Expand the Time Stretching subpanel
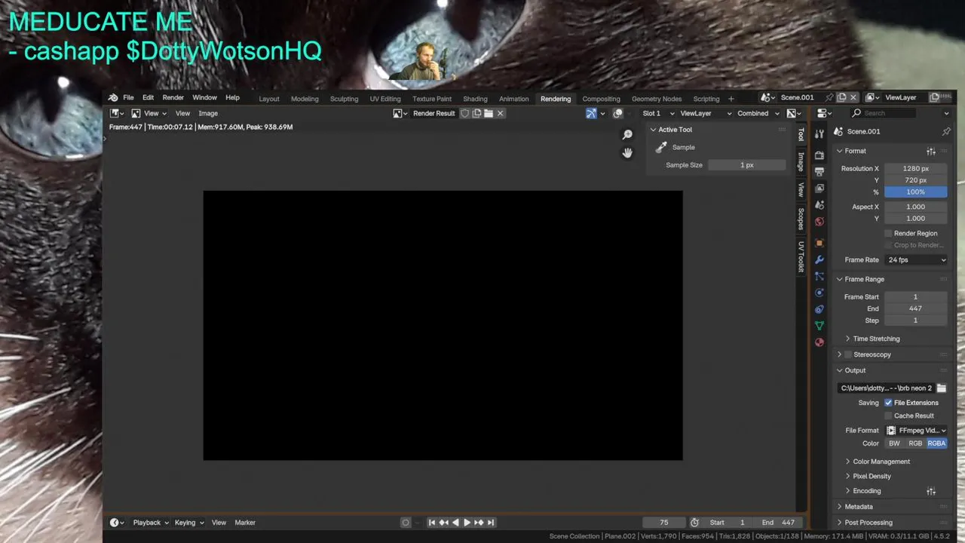Image resolution: width=965 pixels, height=543 pixels. (x=876, y=339)
